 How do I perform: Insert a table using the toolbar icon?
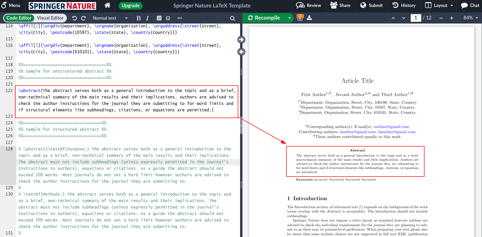(159, 18)
